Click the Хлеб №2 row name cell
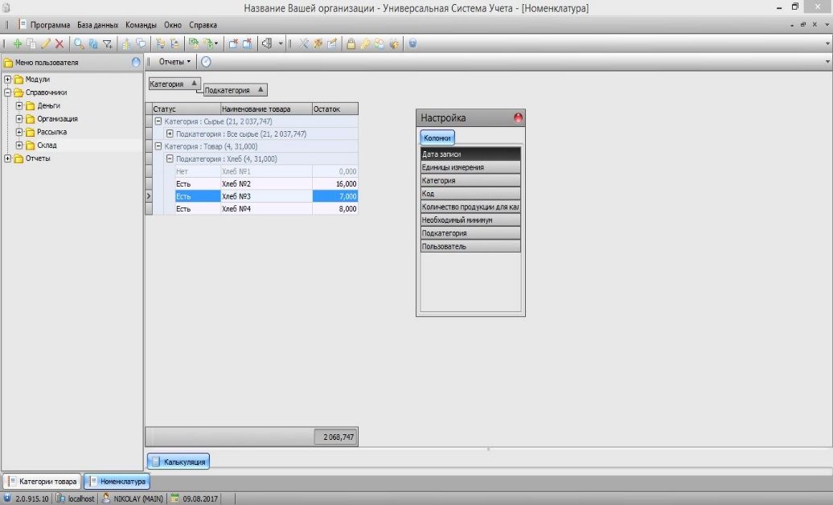 click(x=266, y=184)
